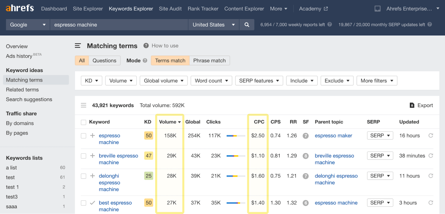The height and width of the screenshot is (214, 445).
Task: Click the Export download icon
Action: (412, 105)
